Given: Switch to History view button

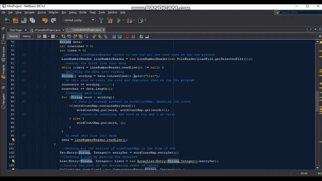Looking at the screenshot, I should click(x=27, y=36).
